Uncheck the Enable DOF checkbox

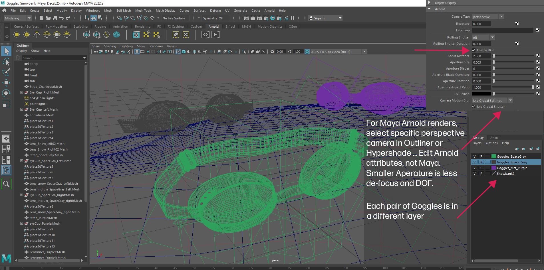(474, 50)
